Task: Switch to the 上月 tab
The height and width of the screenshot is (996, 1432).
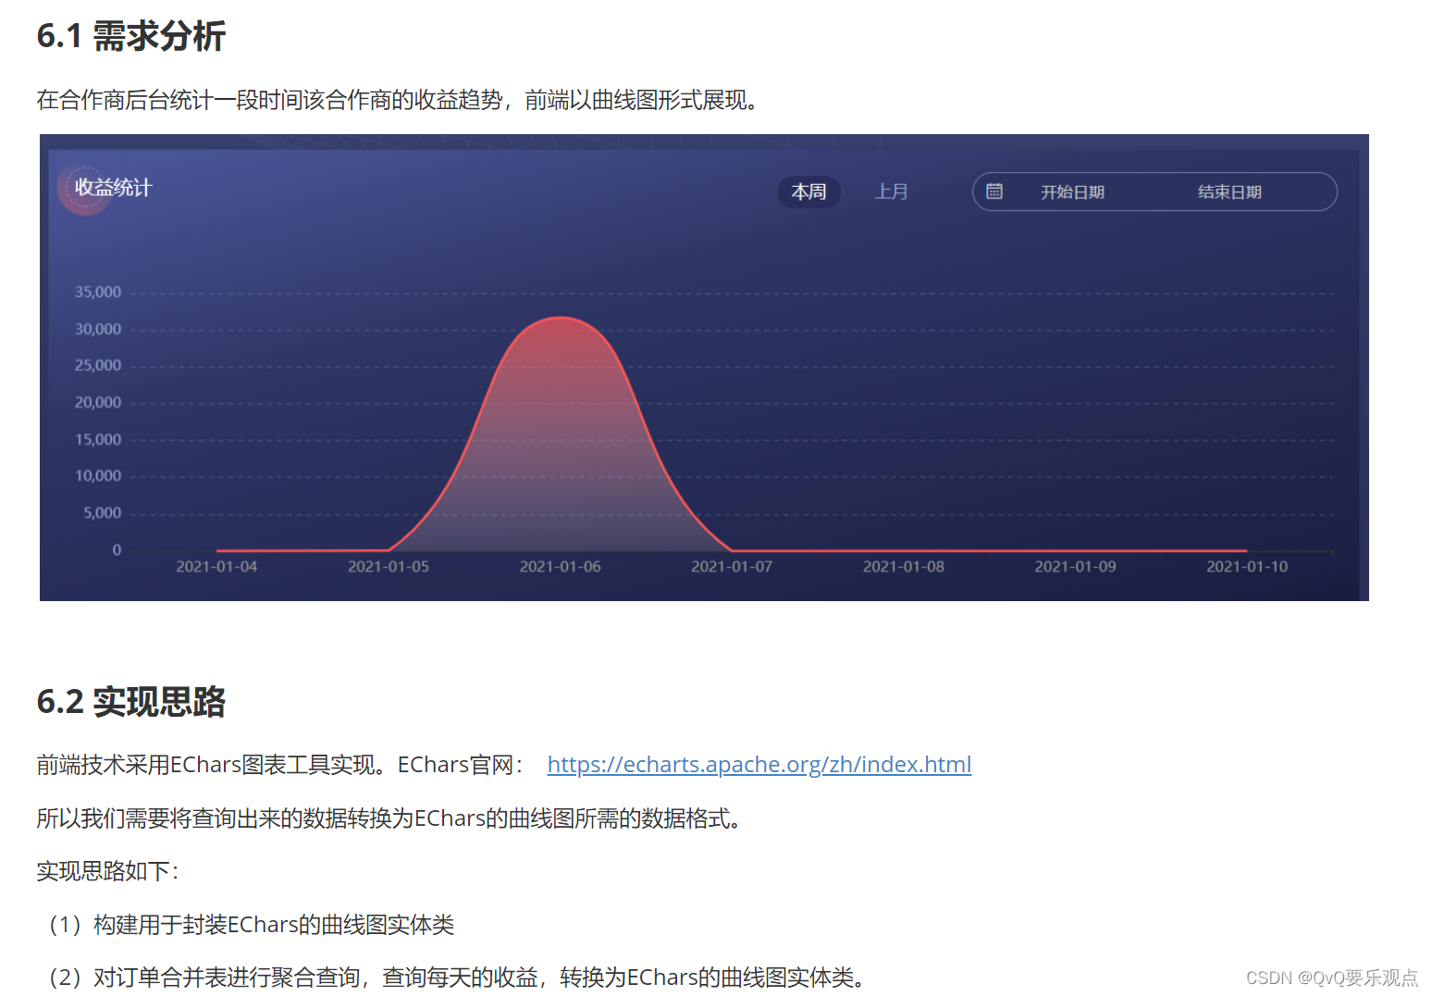Action: point(891,191)
